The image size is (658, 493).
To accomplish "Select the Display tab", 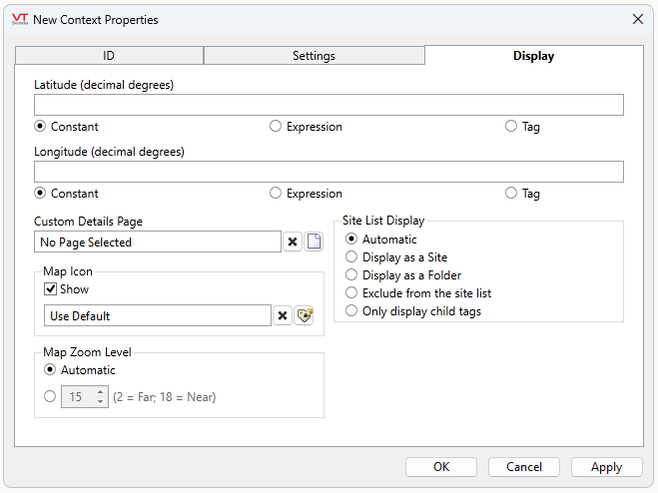I will tap(534, 56).
